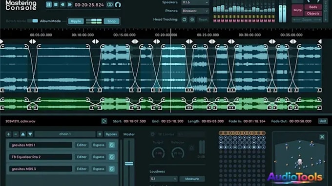Click the Master fader handle
Viewport: 332px width, 186px height.
(129, 164)
